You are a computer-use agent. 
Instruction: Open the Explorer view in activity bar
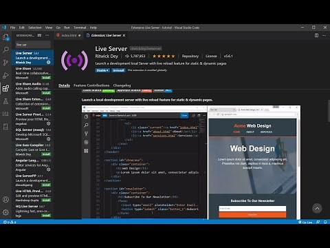coord(5,37)
